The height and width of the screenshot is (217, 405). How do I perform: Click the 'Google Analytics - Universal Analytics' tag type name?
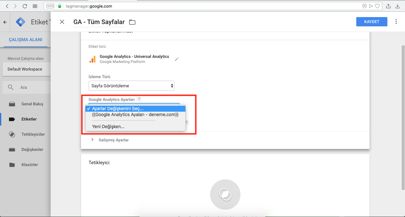[134, 57]
